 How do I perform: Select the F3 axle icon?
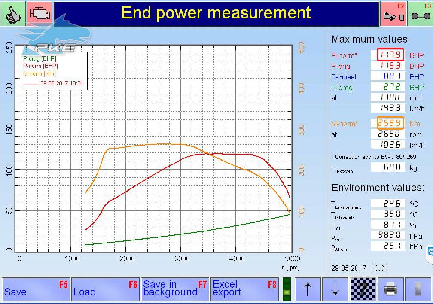420,14
